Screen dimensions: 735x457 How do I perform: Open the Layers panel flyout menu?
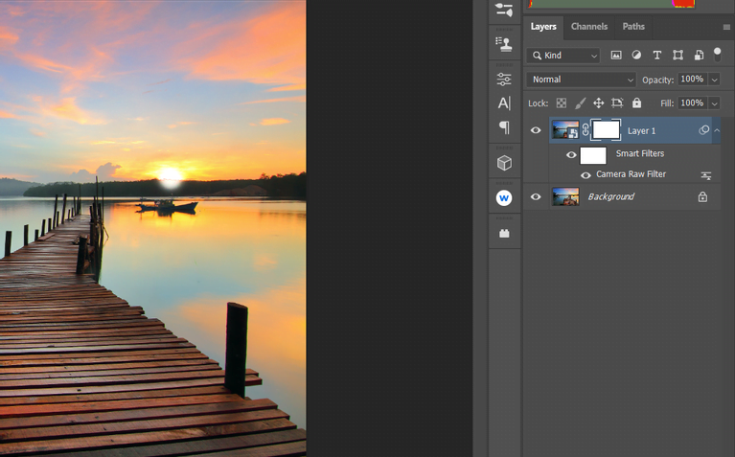tap(726, 27)
